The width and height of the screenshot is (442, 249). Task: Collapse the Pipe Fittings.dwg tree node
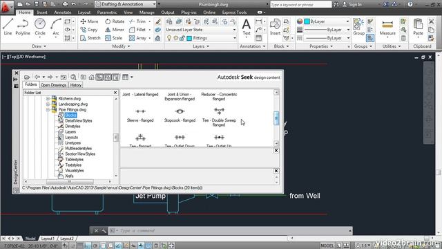(x=48, y=109)
